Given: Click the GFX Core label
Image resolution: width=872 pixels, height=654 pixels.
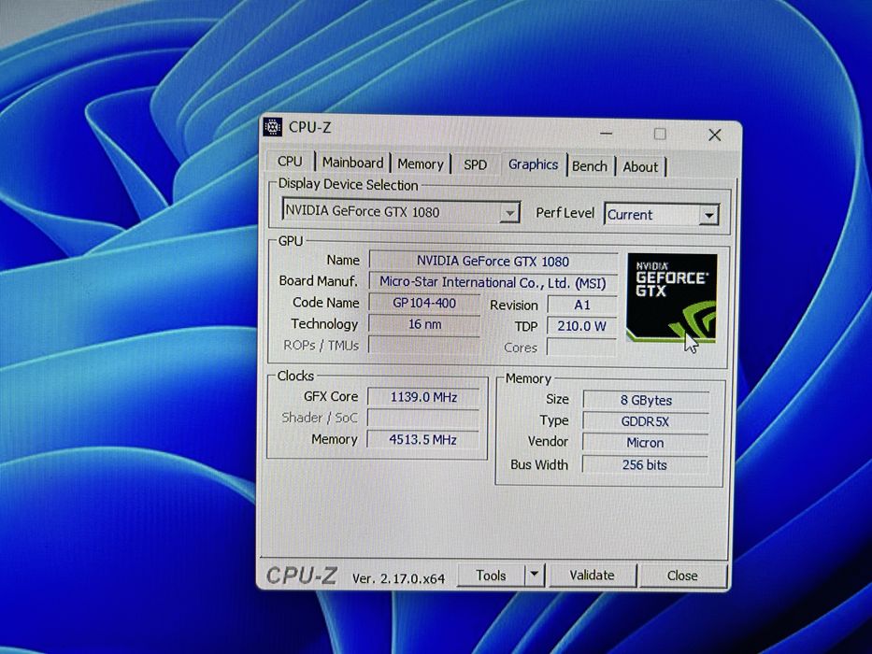Looking at the screenshot, I should point(331,396).
